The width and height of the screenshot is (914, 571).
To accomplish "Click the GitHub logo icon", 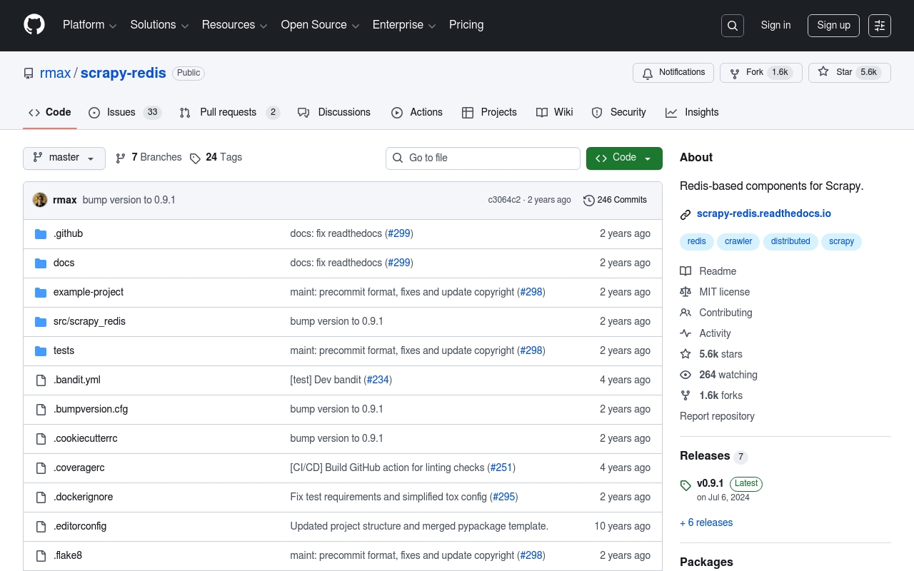I will coord(34,25).
